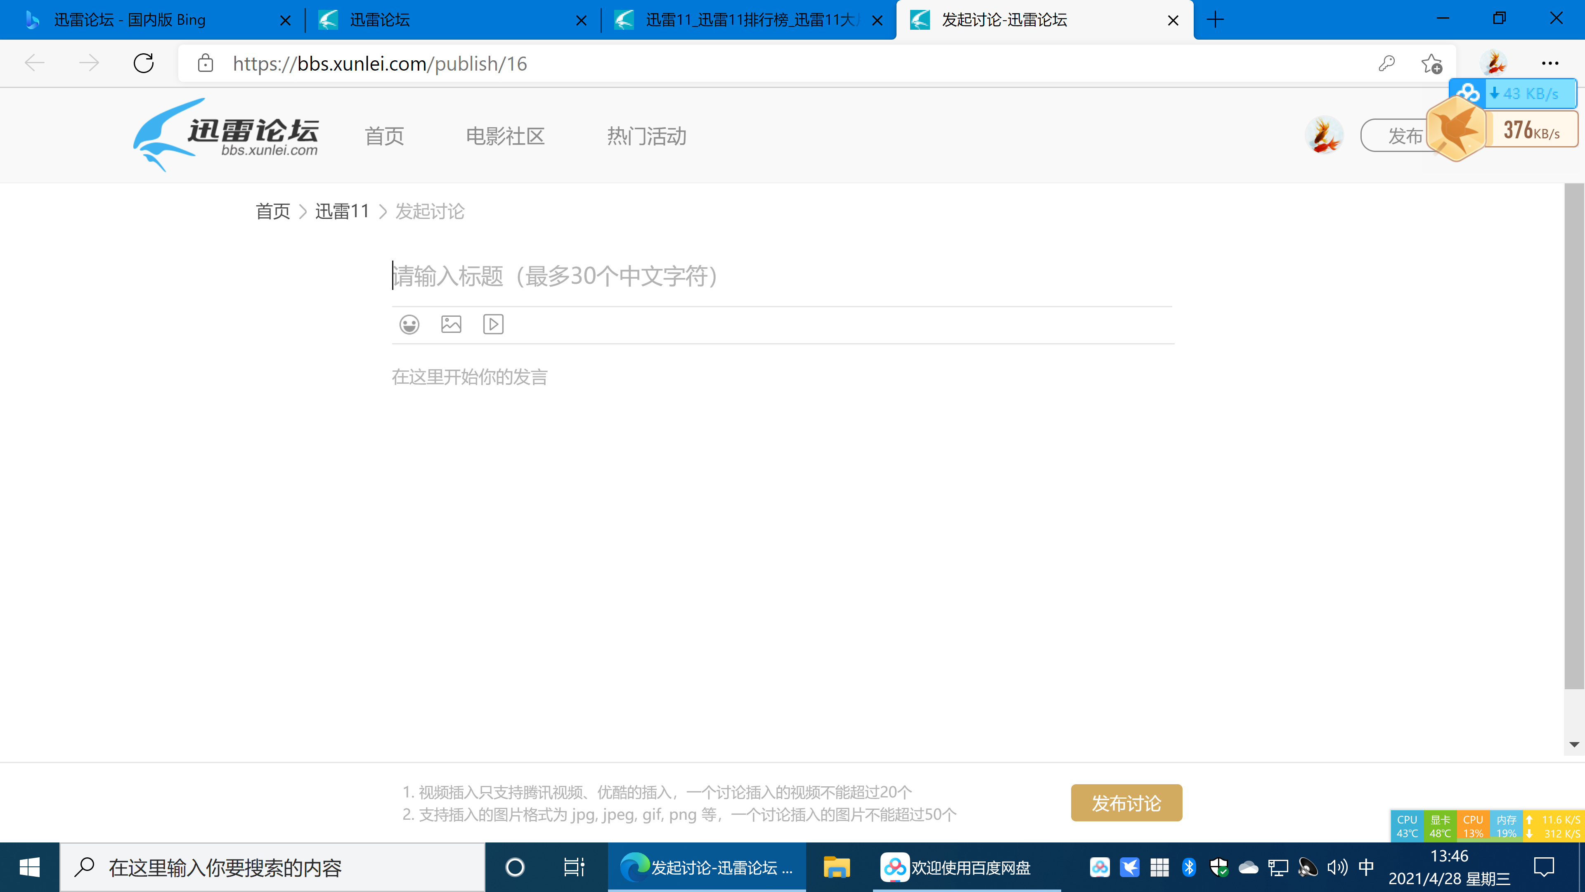
Task: Reload the current page
Action: [143, 63]
